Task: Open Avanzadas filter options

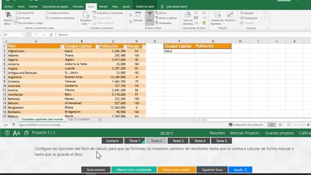Action: click(163, 23)
